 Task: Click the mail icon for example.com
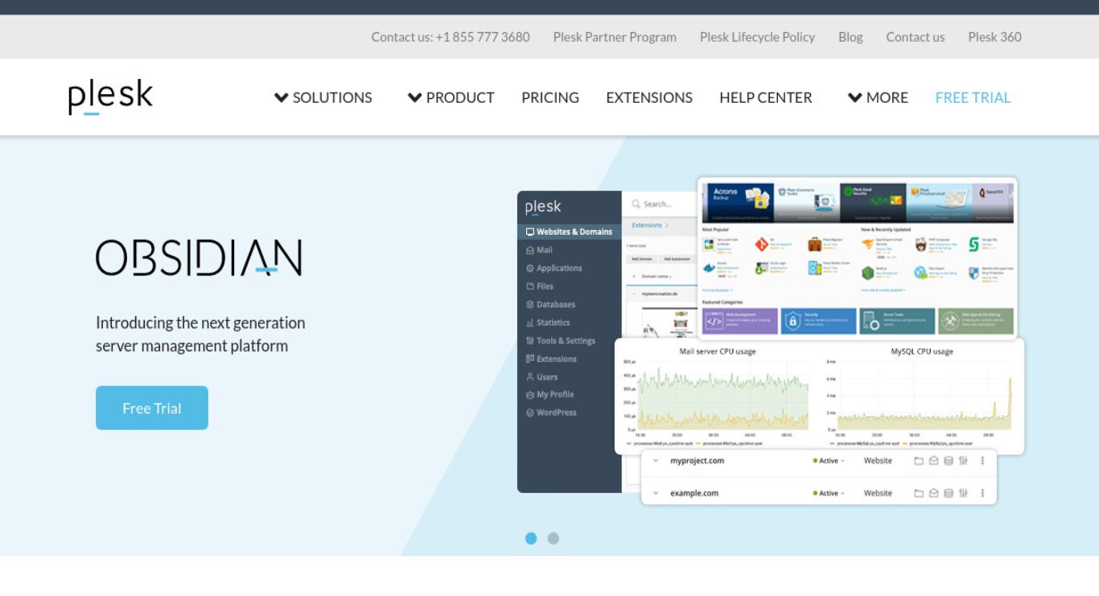coord(933,493)
